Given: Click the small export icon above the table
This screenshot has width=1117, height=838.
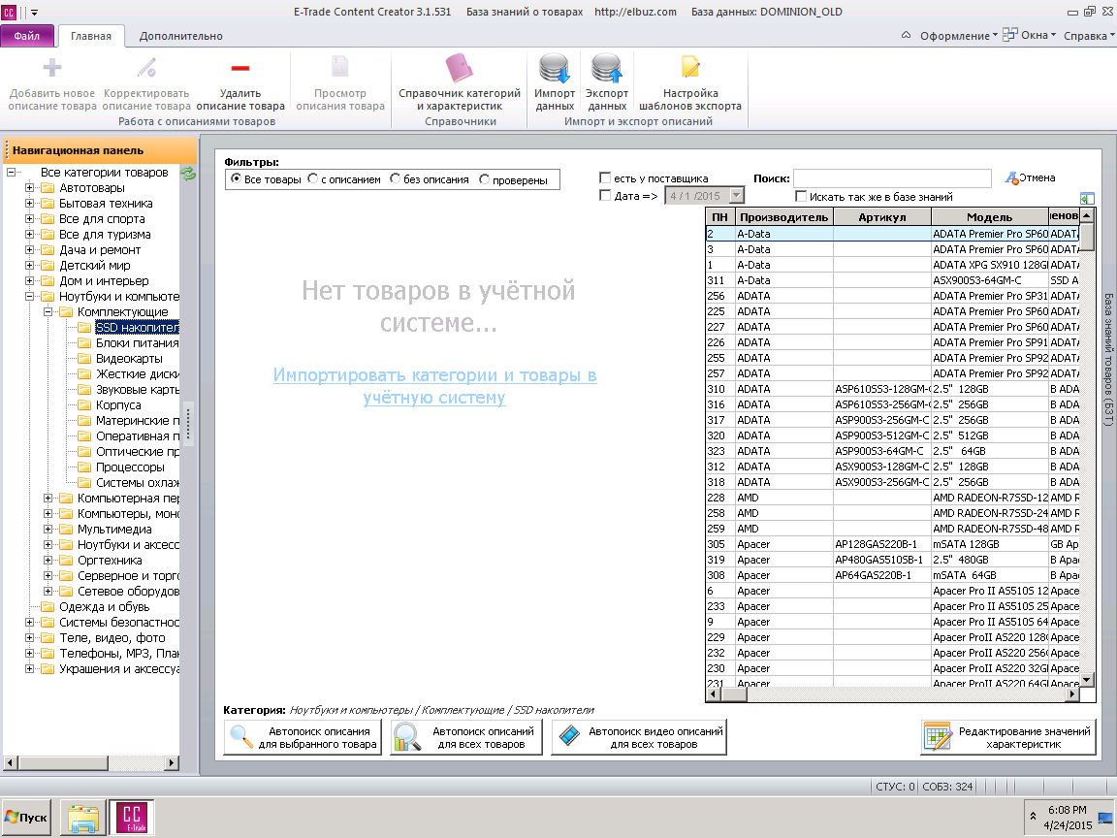Looking at the screenshot, I should tap(1087, 199).
